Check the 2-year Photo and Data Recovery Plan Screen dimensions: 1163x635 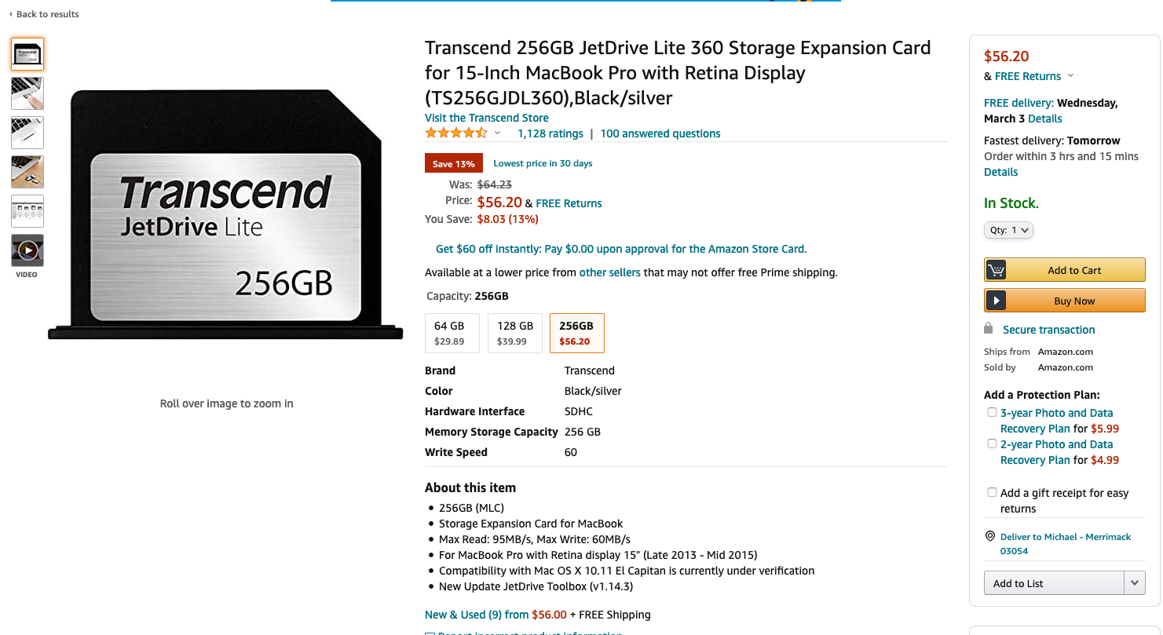(x=992, y=443)
